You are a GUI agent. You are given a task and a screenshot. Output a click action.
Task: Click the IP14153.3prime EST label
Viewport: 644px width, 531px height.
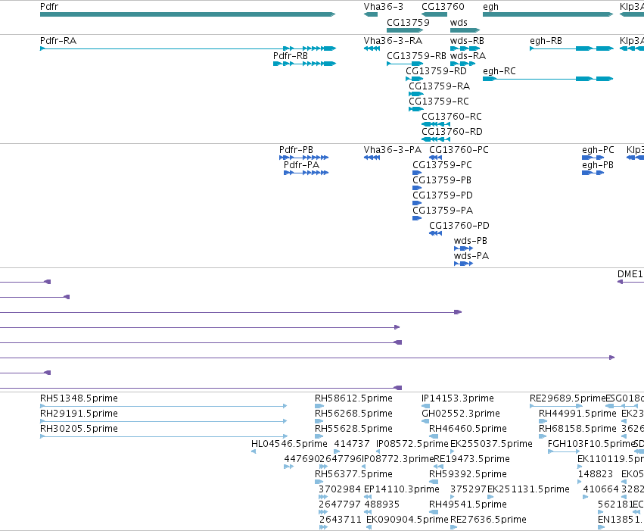[458, 398]
